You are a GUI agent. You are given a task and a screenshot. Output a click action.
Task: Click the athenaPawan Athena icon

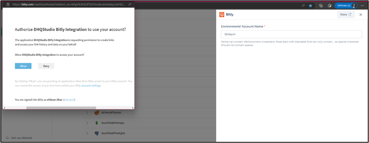pyautogui.click(x=96, y=113)
